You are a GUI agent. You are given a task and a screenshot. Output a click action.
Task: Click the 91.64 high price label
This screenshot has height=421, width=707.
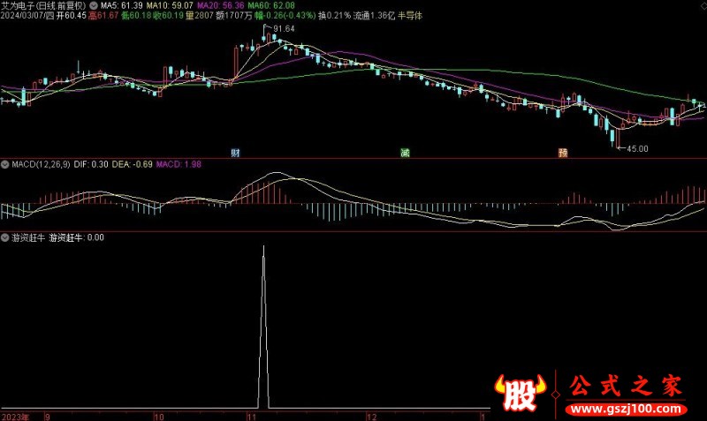click(284, 29)
